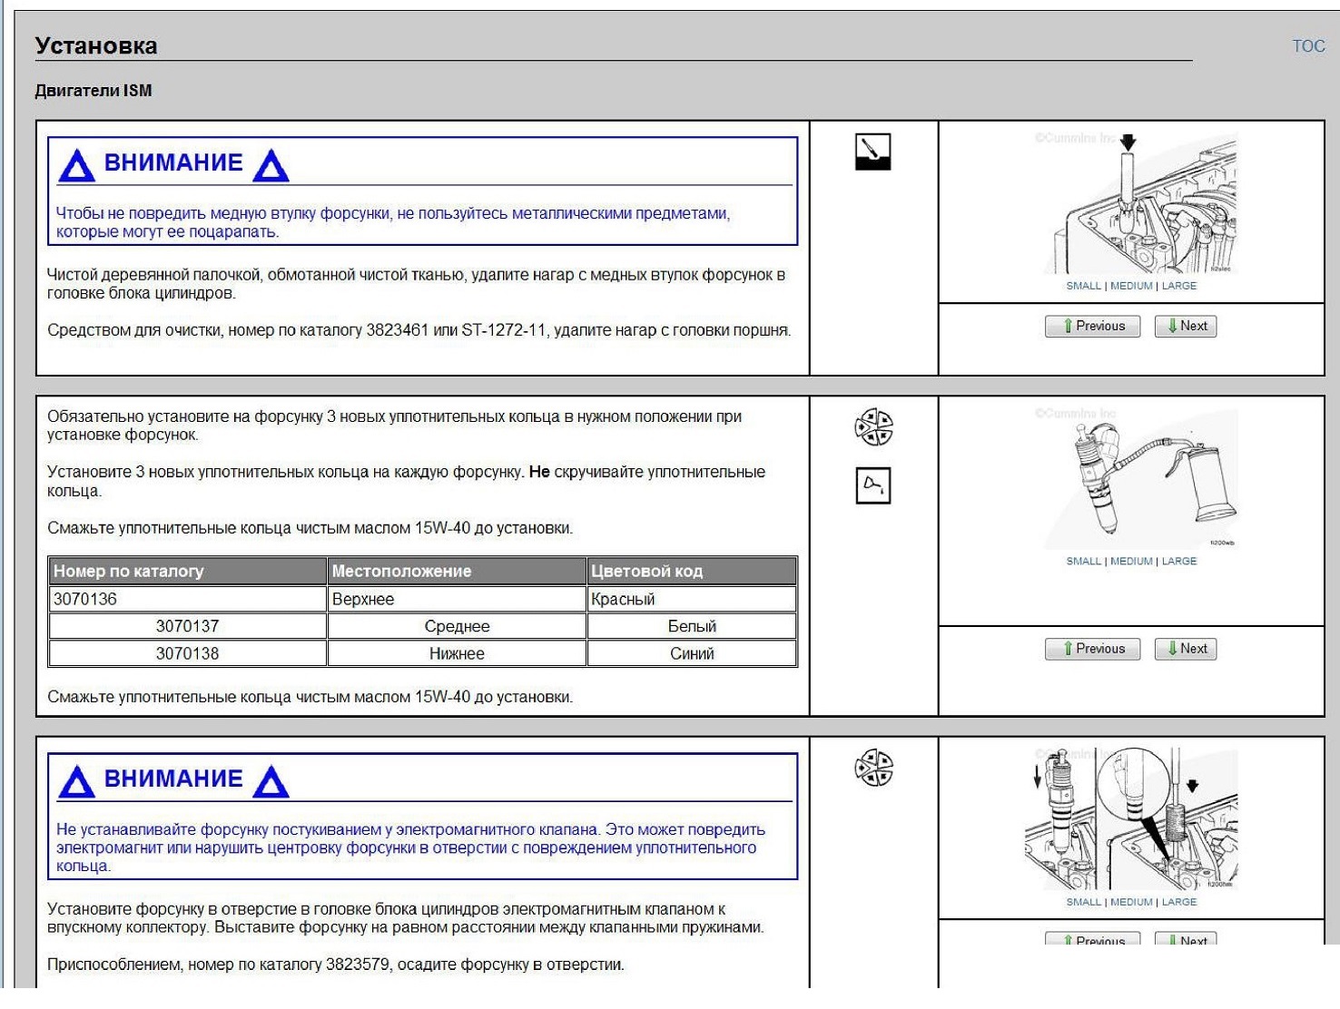Click Next button under oil can illustration
Viewport: 1340px width, 1009px height.
(x=1185, y=649)
